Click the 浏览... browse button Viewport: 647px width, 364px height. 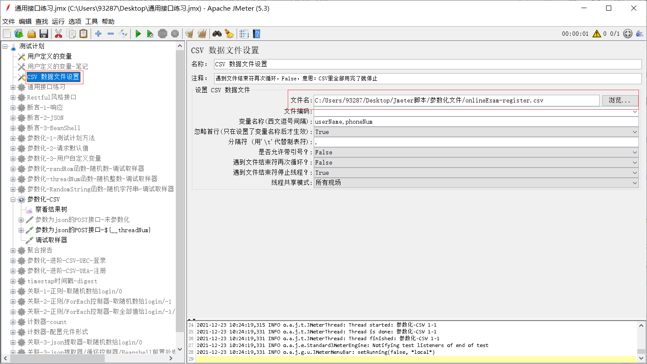(620, 100)
